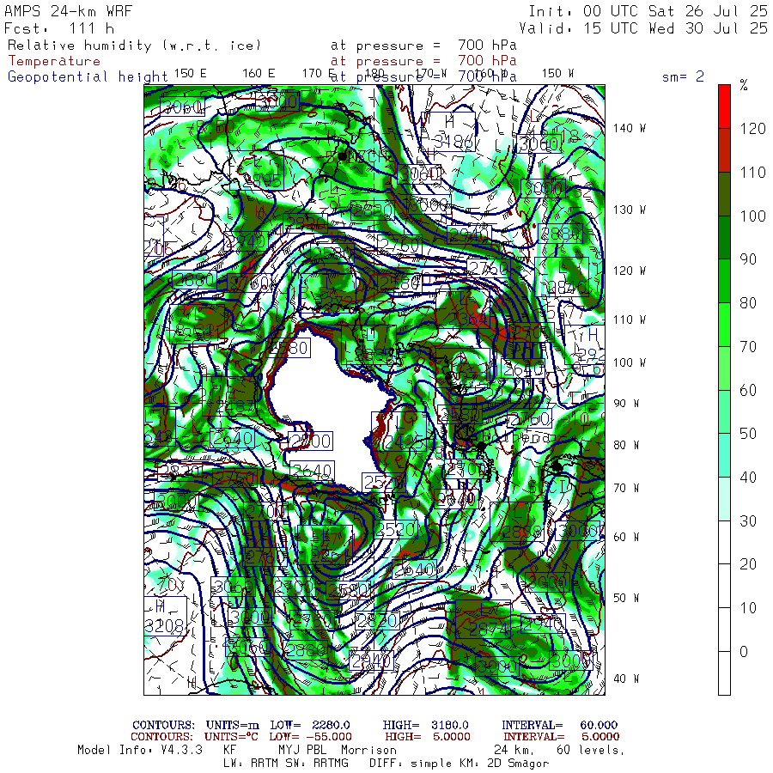The height and width of the screenshot is (773, 773).
Task: Click the "100 W" longitude label
Action: [x=630, y=362]
